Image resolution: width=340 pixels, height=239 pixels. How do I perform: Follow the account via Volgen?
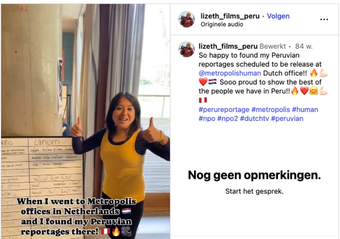tap(278, 16)
